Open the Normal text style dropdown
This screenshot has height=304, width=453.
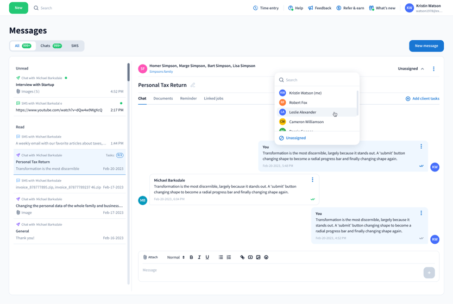[175, 257]
